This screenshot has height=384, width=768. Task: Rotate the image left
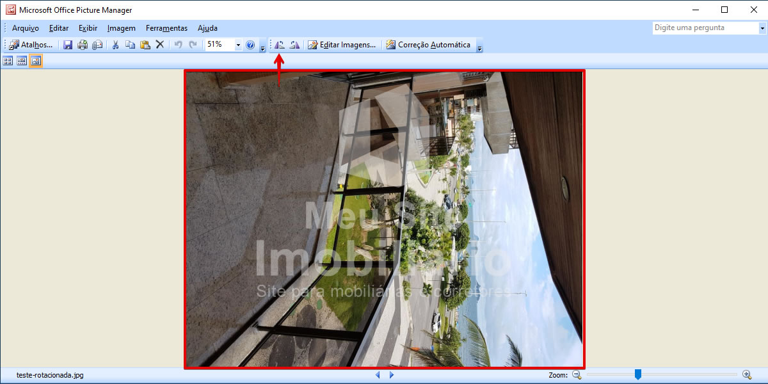(x=280, y=45)
